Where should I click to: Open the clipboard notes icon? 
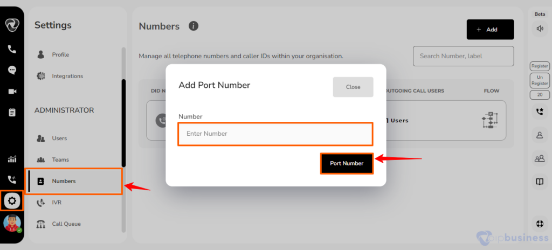point(12,112)
